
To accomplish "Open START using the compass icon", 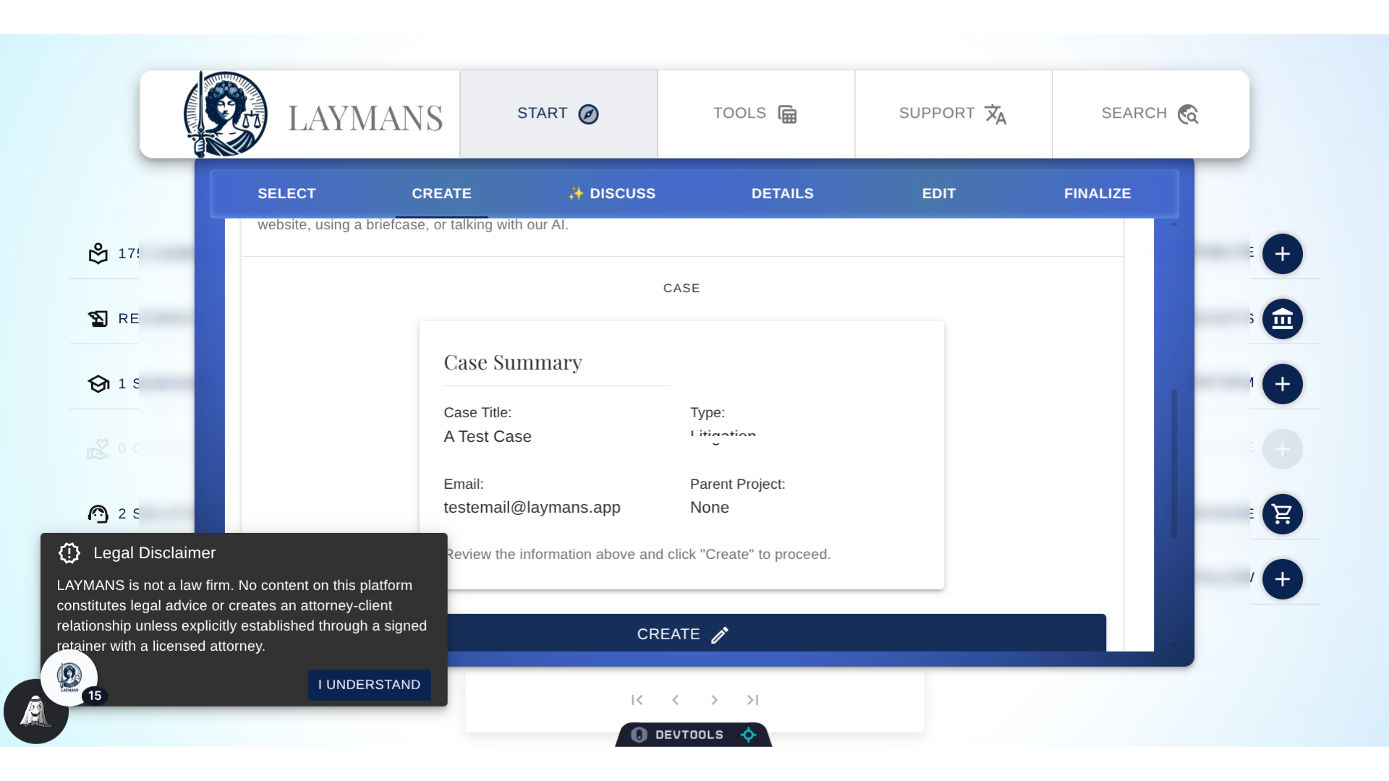I will point(588,114).
